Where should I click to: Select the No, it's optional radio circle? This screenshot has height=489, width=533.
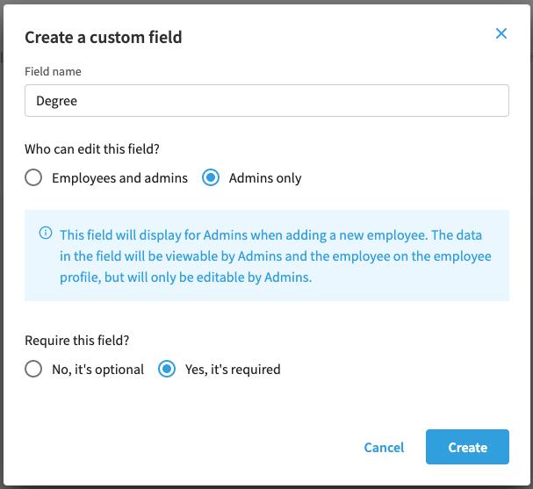tap(33, 369)
